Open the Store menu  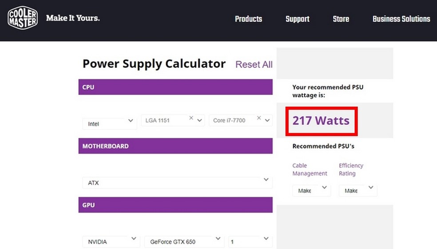click(x=341, y=19)
